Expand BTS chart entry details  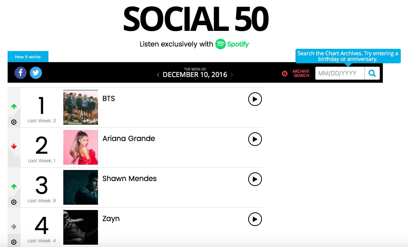(x=14, y=122)
